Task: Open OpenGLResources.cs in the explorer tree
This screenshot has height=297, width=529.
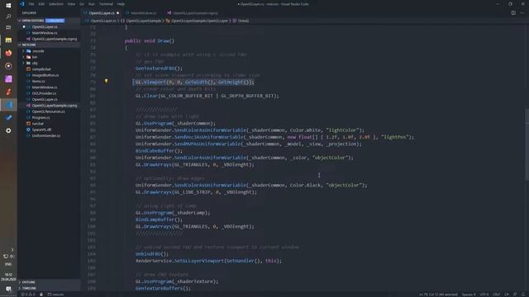Action: tap(48, 112)
